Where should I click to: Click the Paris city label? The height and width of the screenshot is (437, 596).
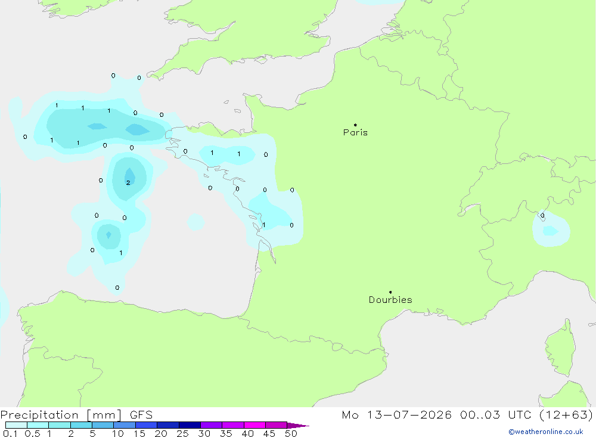tap(355, 132)
